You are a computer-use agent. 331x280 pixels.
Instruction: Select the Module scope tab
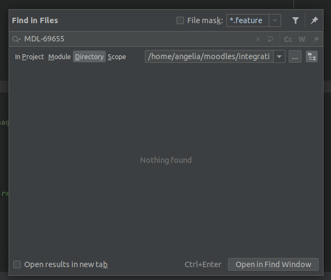(60, 56)
